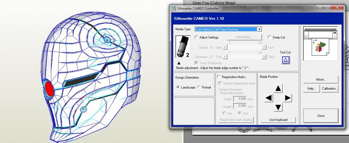The height and width of the screenshot is (143, 349).
Task: Click the registration Length input field
Action: (x=240, y=106)
